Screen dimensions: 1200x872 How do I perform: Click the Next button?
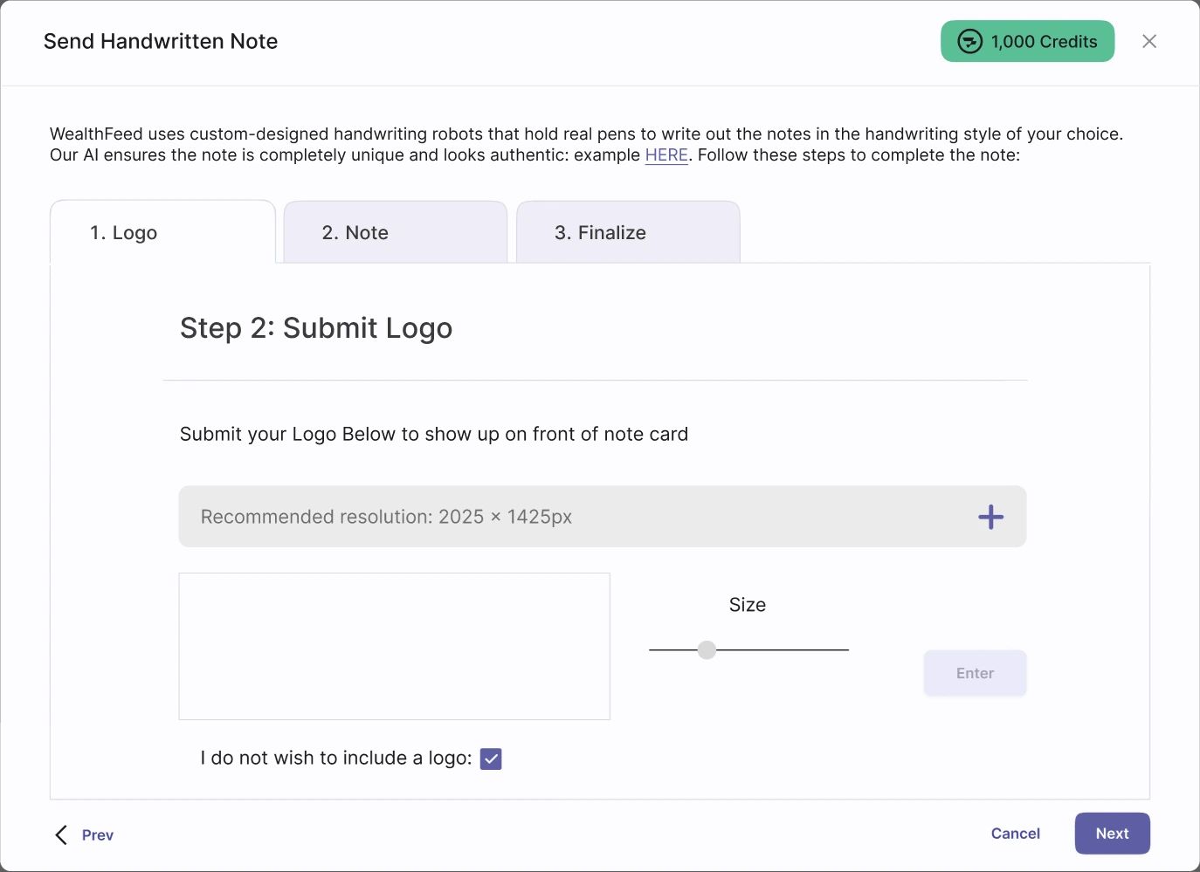[1112, 834]
